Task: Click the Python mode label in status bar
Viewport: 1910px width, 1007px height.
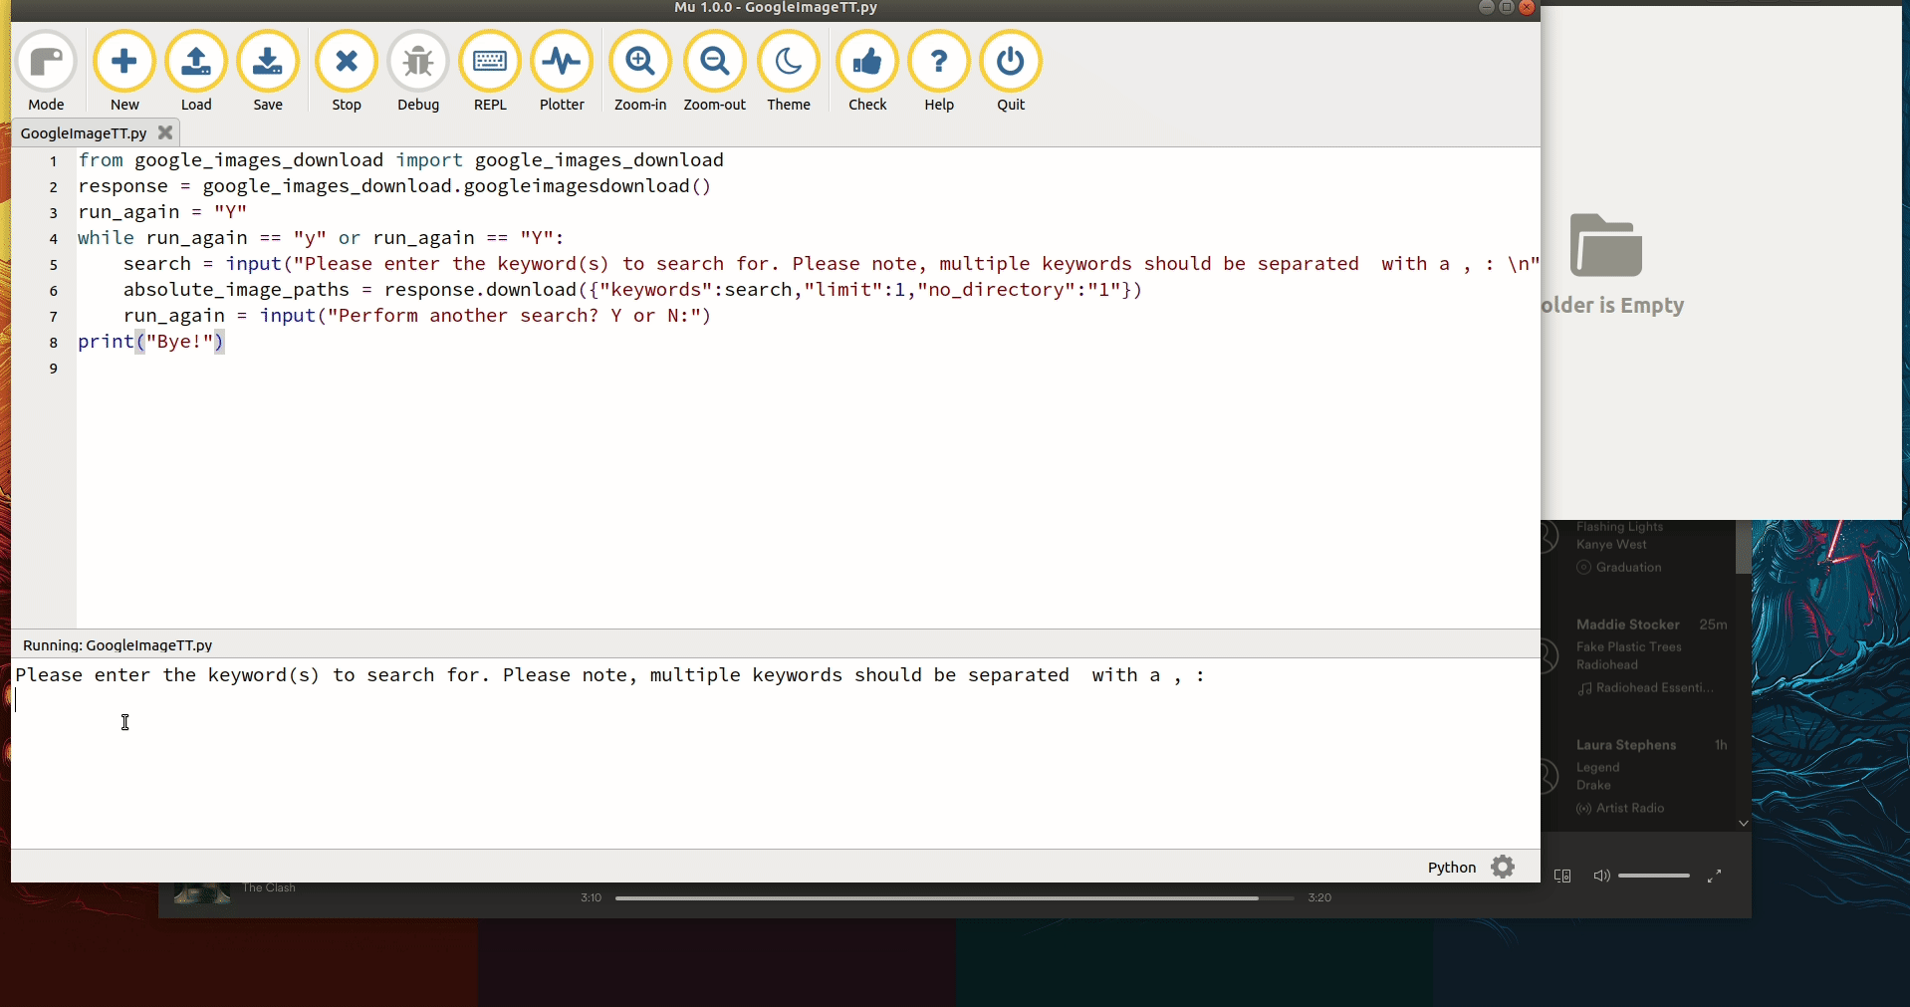Action: coord(1452,868)
